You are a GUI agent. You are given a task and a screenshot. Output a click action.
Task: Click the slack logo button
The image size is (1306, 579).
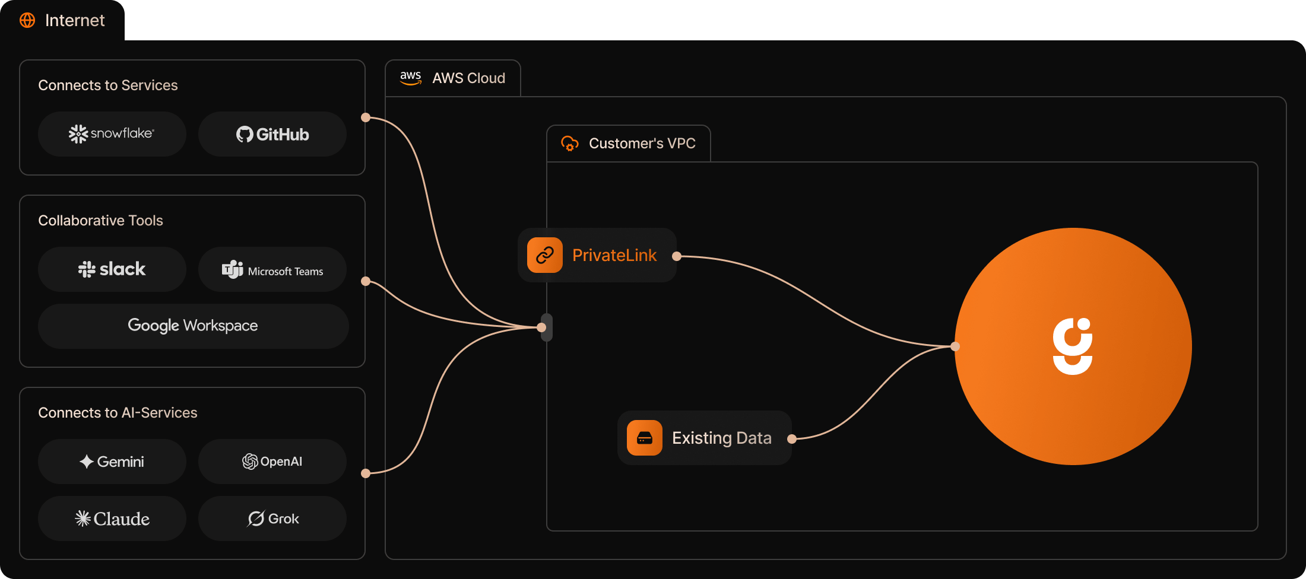click(x=112, y=269)
